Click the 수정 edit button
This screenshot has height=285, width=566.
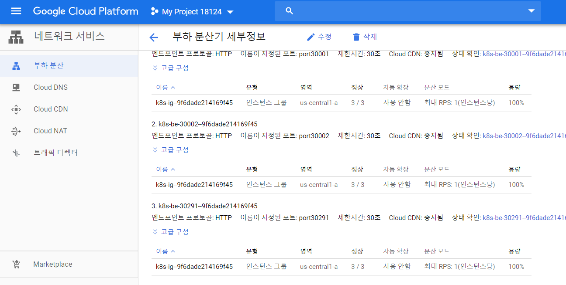point(319,37)
